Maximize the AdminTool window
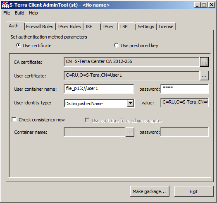This screenshot has height=203, width=217. [204, 5]
